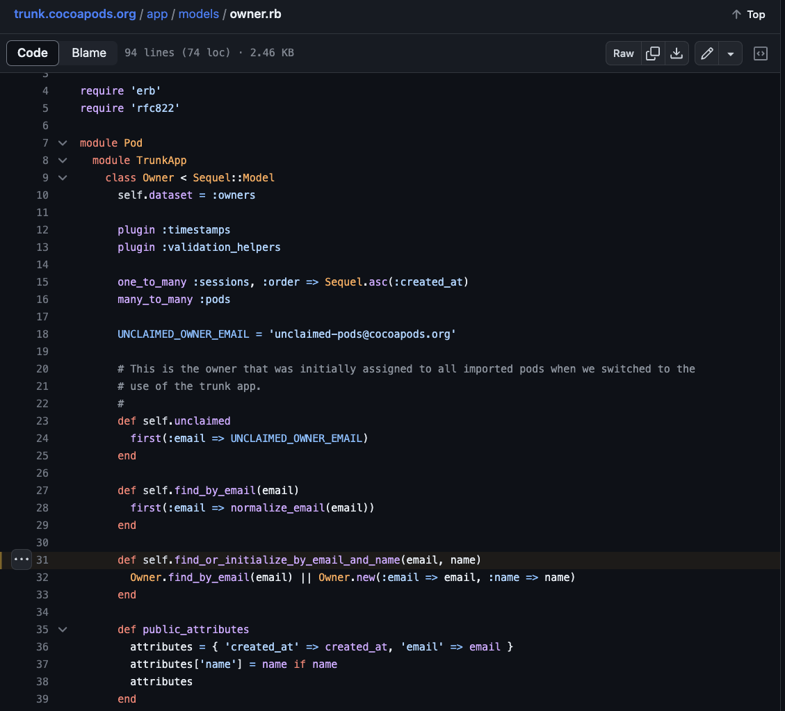Click plugin :timestamps line

pos(175,230)
